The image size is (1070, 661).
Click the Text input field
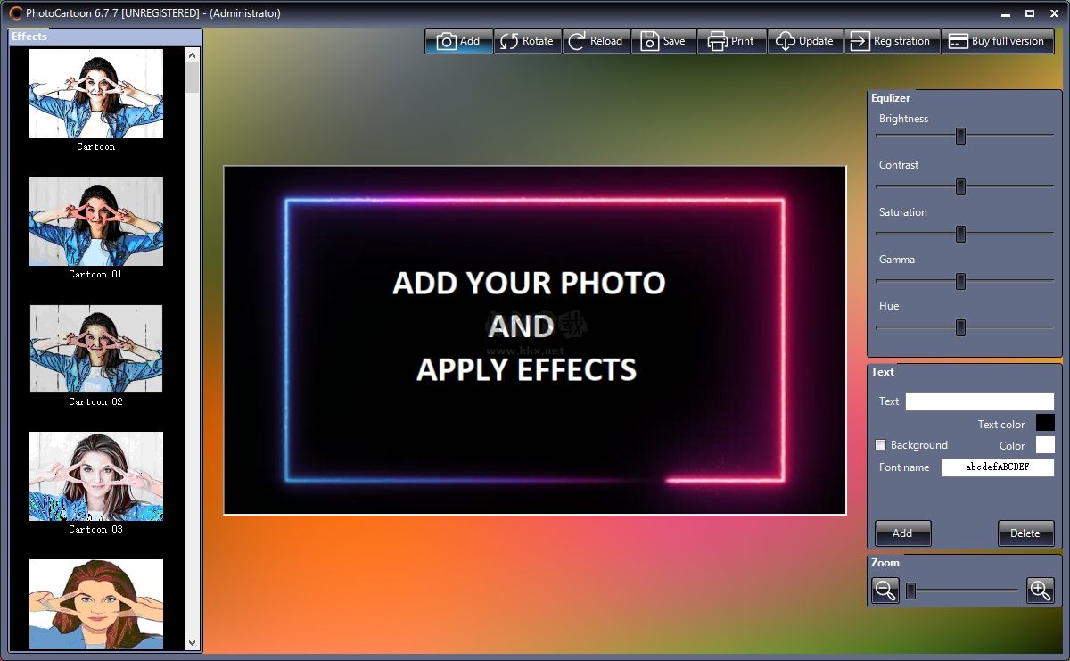(979, 401)
